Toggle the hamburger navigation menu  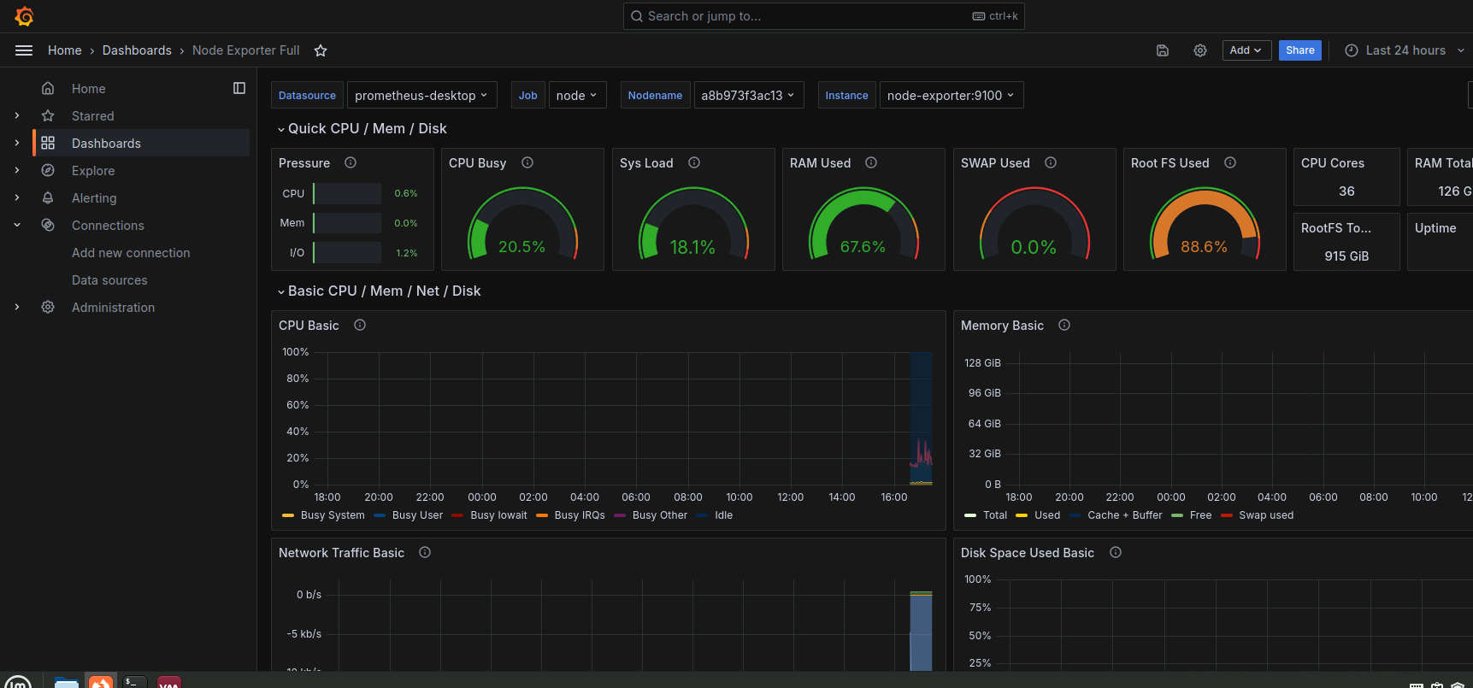24,50
